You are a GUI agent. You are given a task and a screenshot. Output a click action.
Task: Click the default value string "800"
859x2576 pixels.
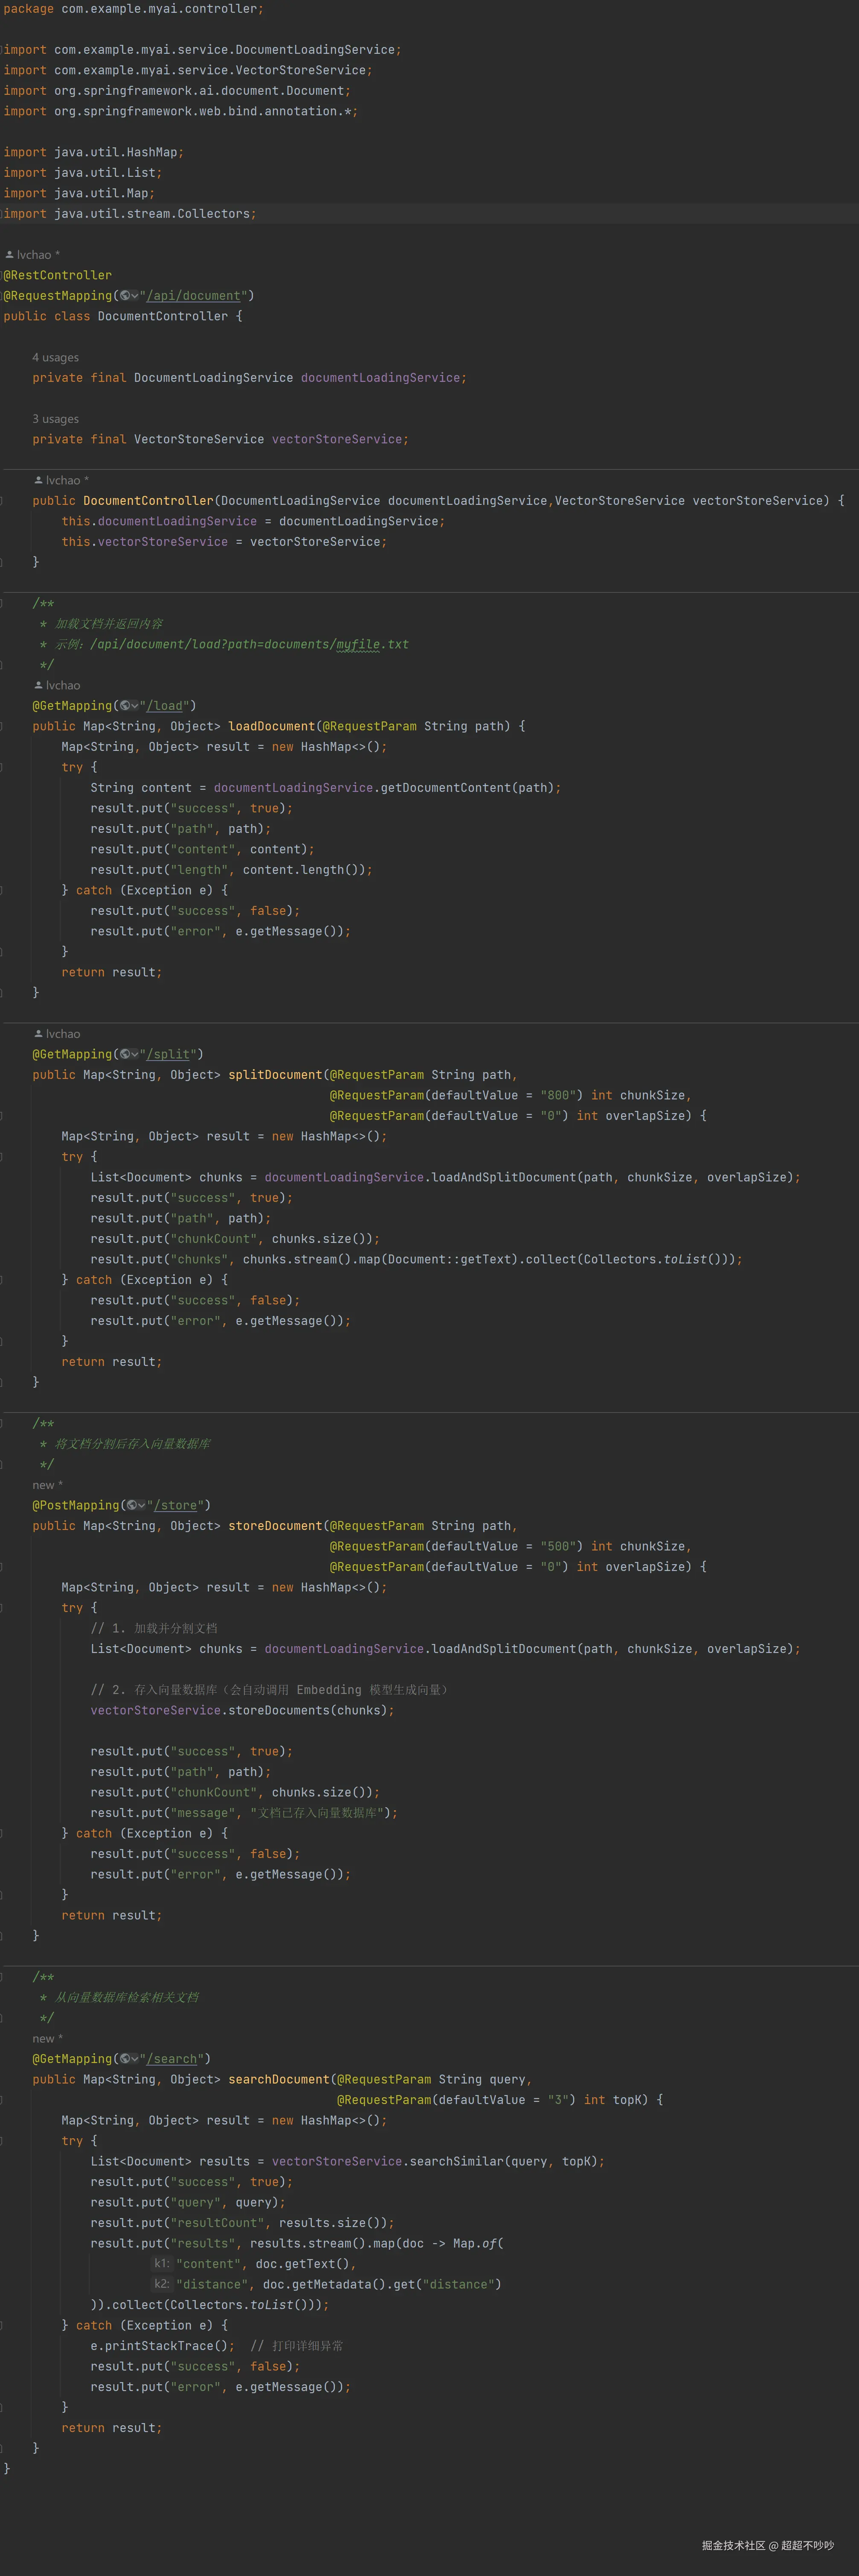click(x=558, y=1095)
